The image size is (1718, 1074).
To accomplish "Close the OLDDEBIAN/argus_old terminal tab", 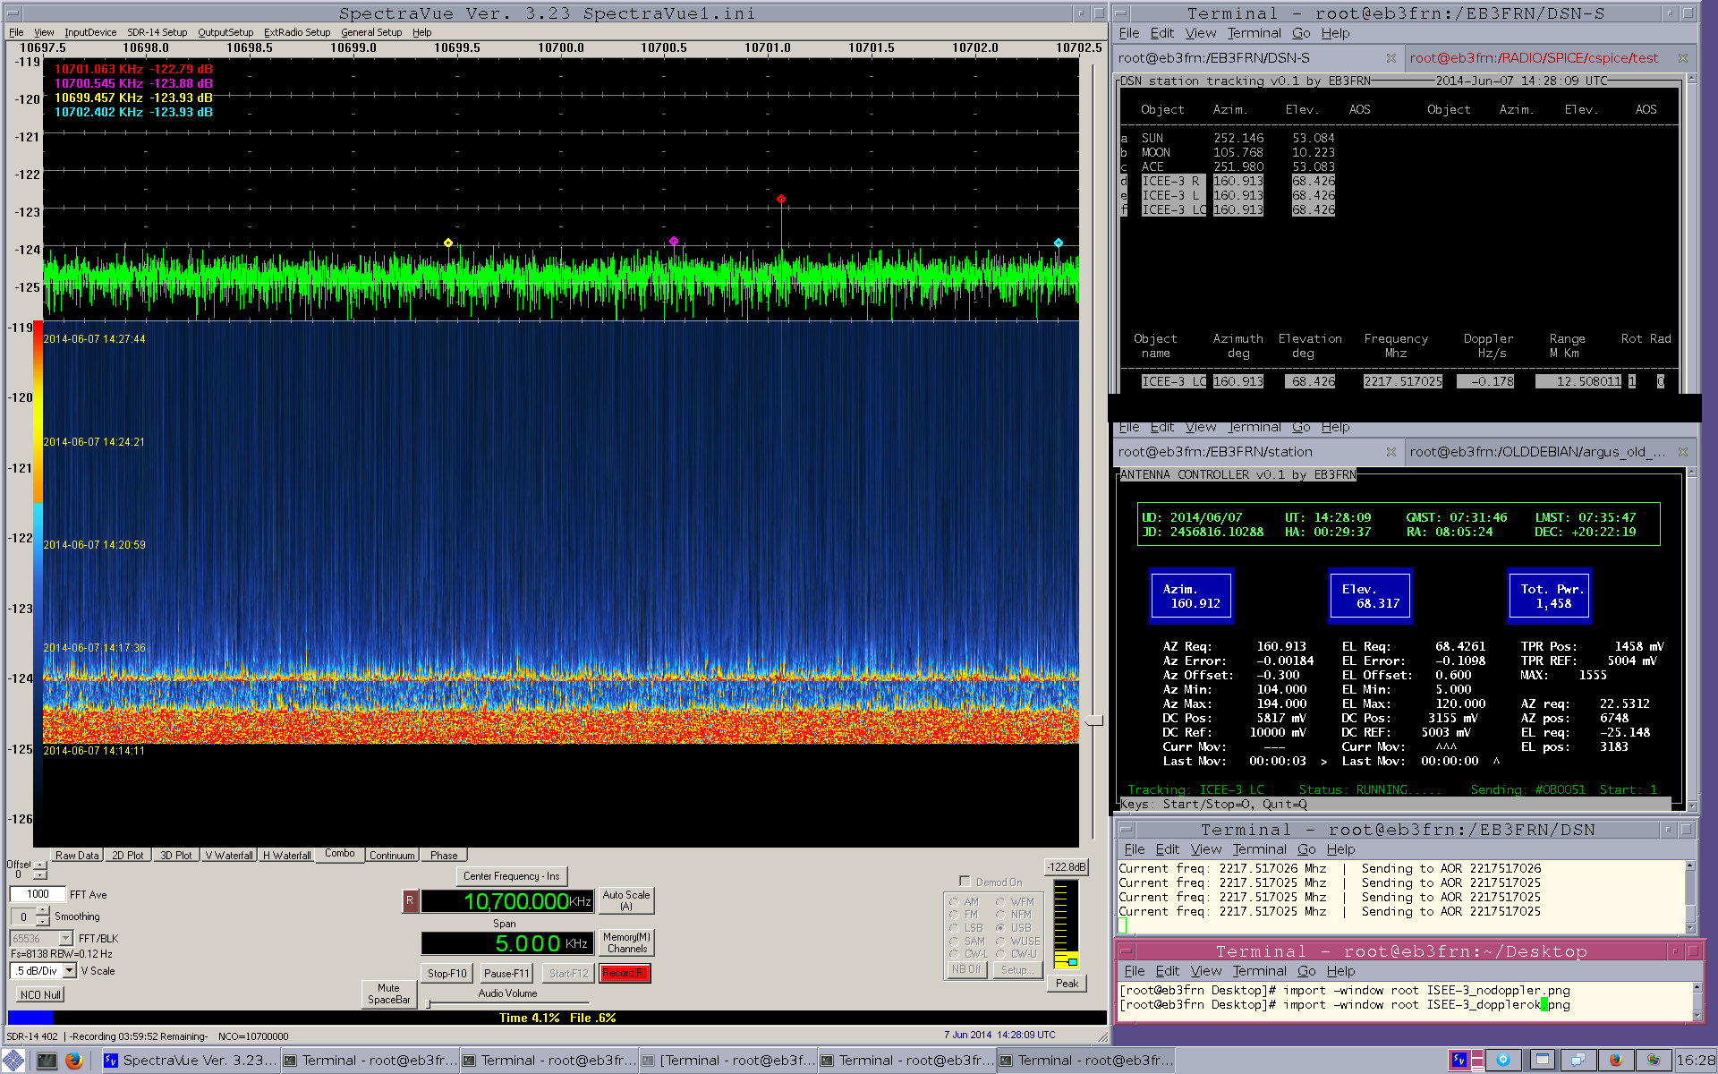I will [x=1683, y=452].
